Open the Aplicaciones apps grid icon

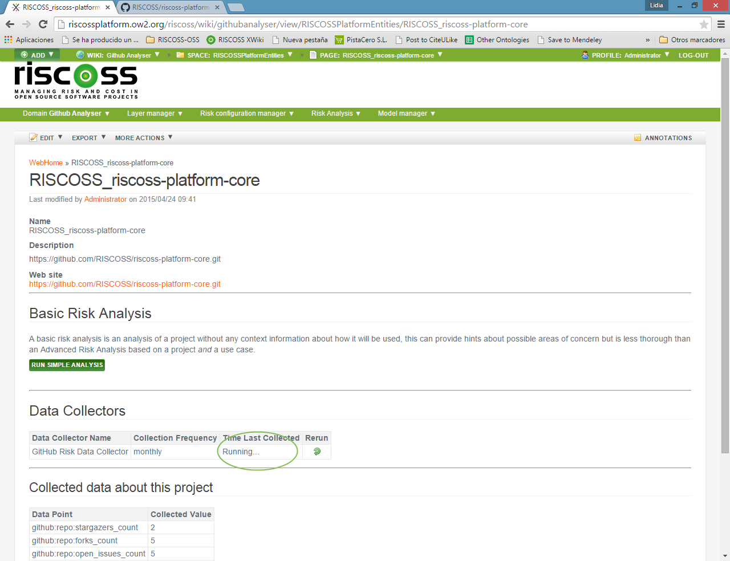click(x=8, y=40)
